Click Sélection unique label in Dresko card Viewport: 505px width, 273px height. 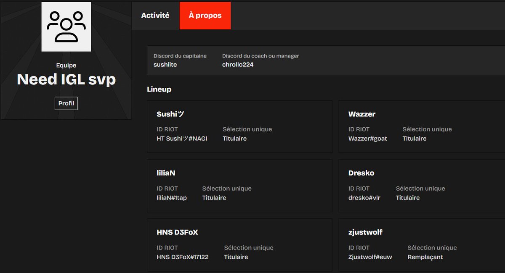[420, 189]
